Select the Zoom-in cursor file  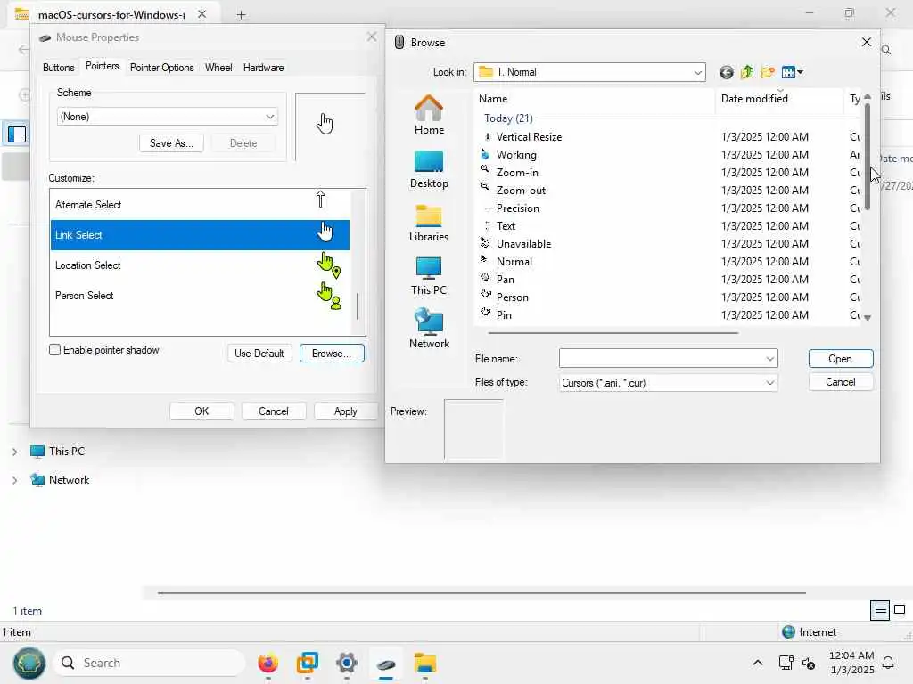point(517,173)
